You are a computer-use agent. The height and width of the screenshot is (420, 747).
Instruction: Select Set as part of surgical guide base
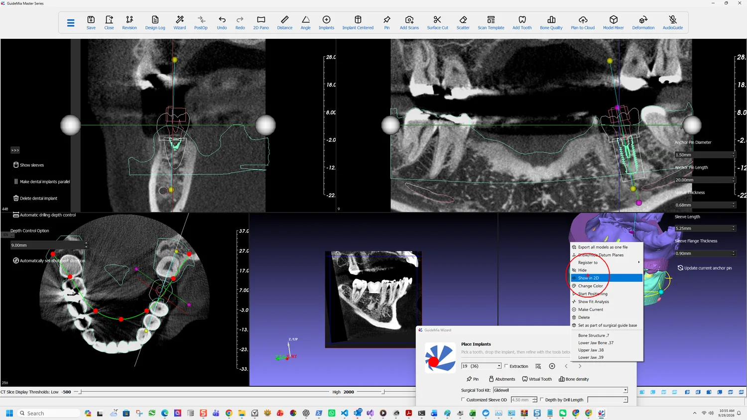click(x=607, y=325)
